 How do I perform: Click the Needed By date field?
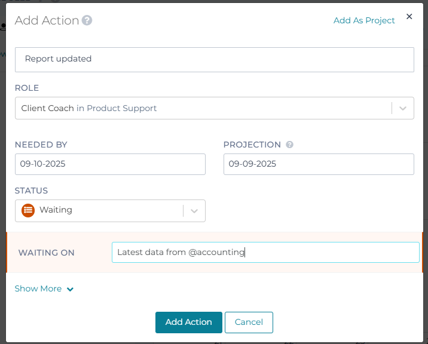coord(110,164)
